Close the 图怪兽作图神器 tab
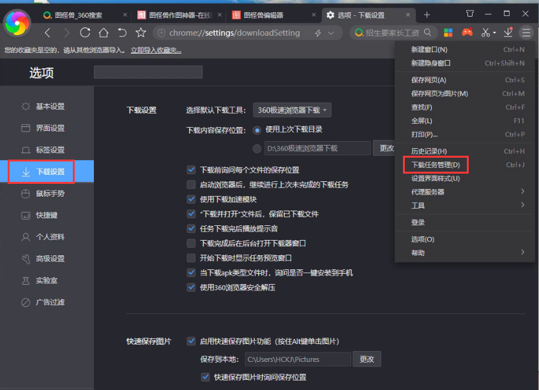 tap(220, 15)
